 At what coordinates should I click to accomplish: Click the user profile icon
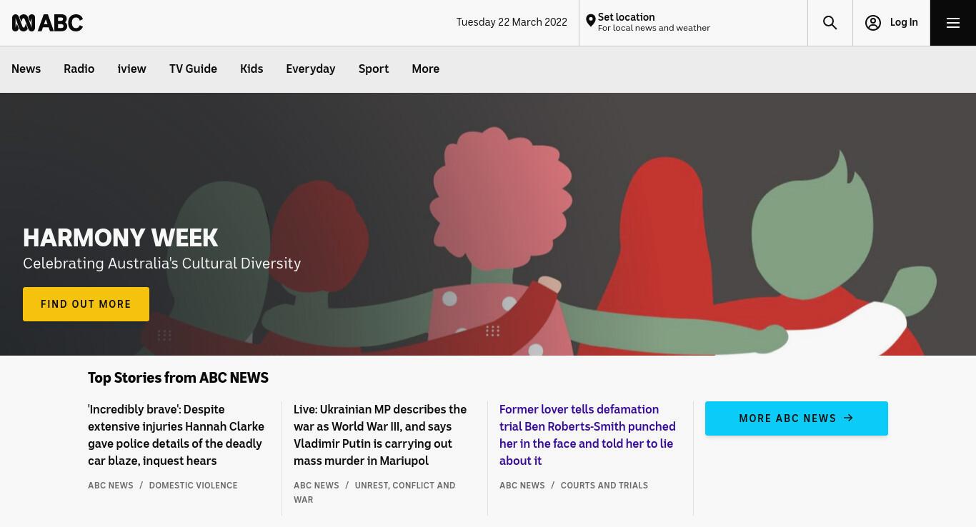tap(872, 23)
